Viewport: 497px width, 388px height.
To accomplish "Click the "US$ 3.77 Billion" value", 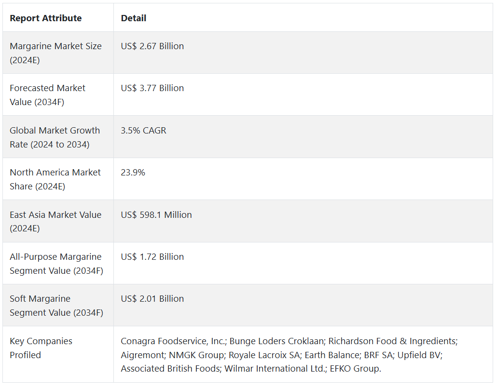I will 152,88.
